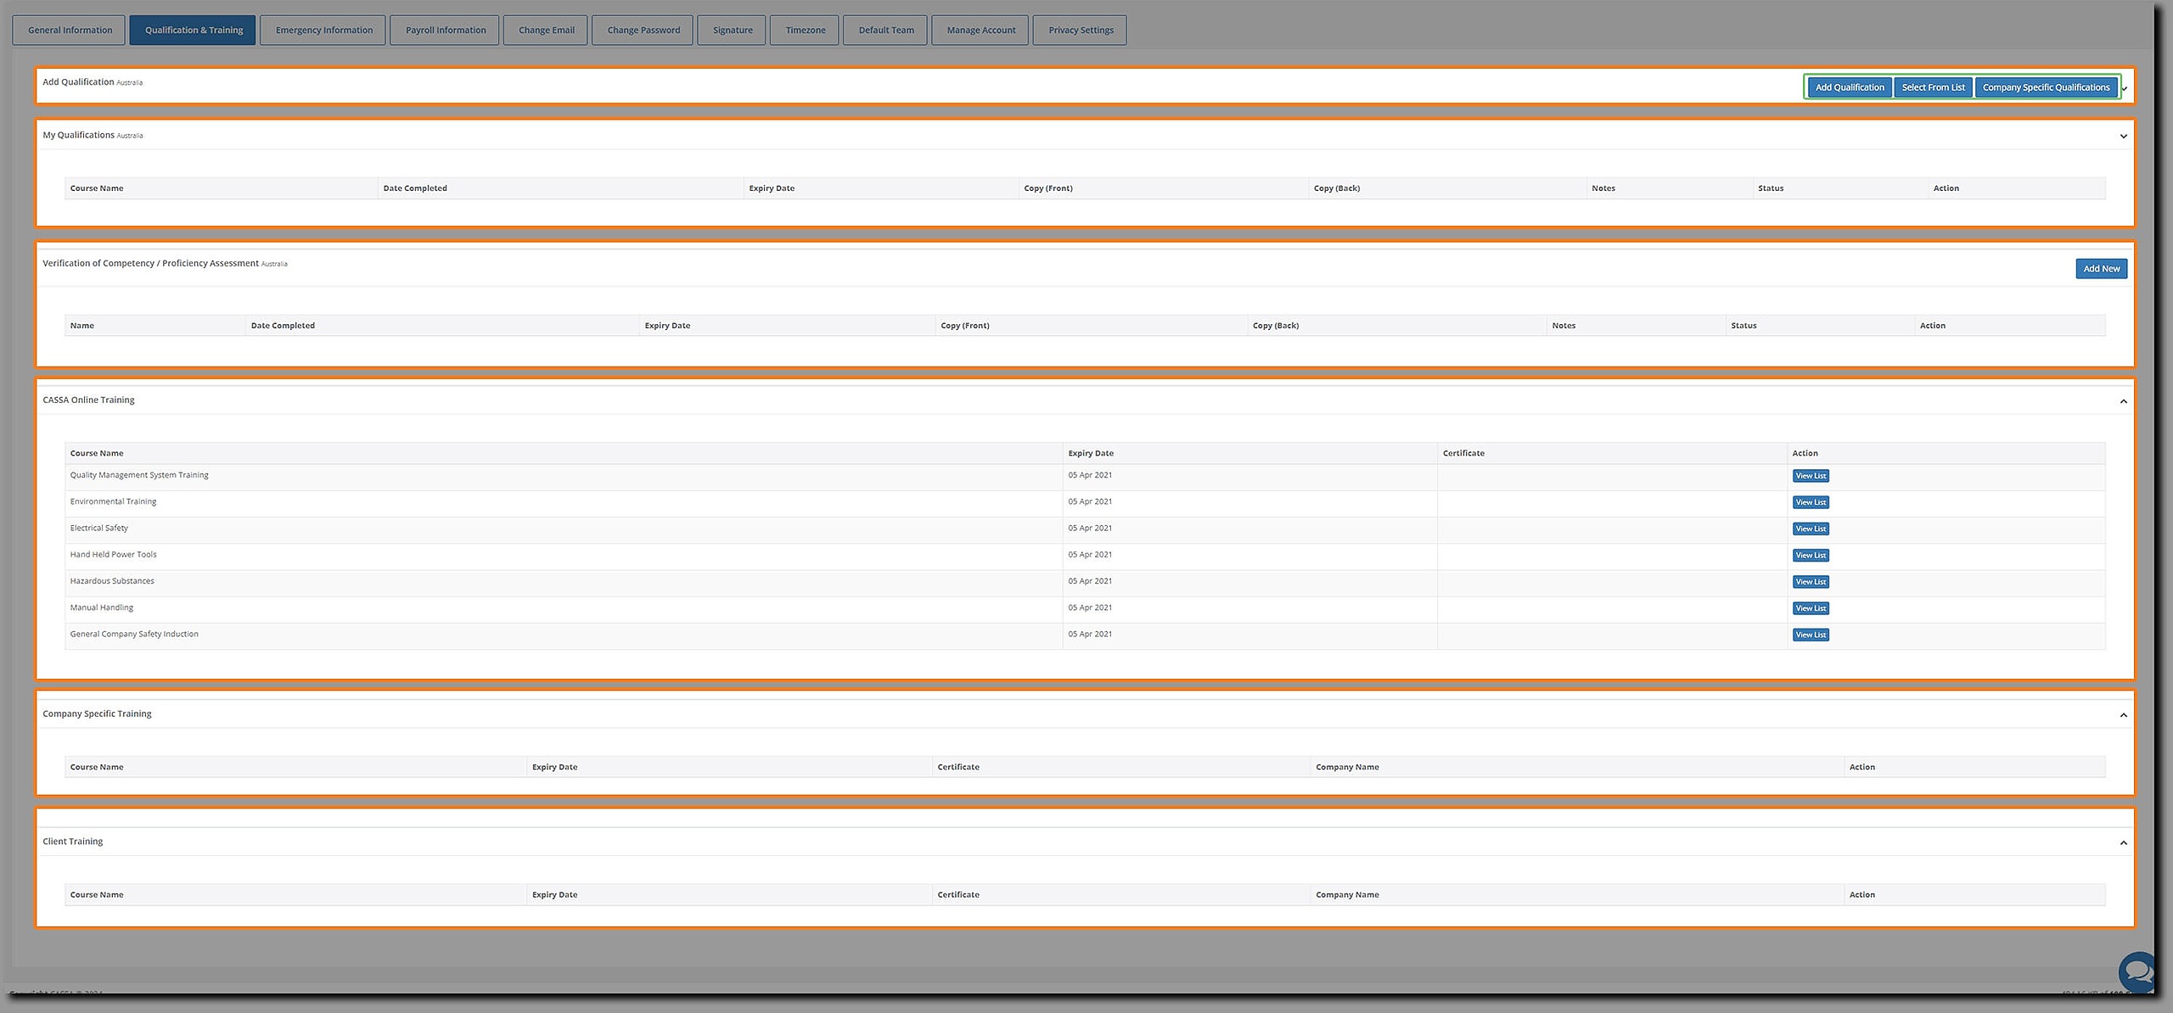
Task: Switch to Emergency Information tab
Action: pyautogui.click(x=323, y=31)
